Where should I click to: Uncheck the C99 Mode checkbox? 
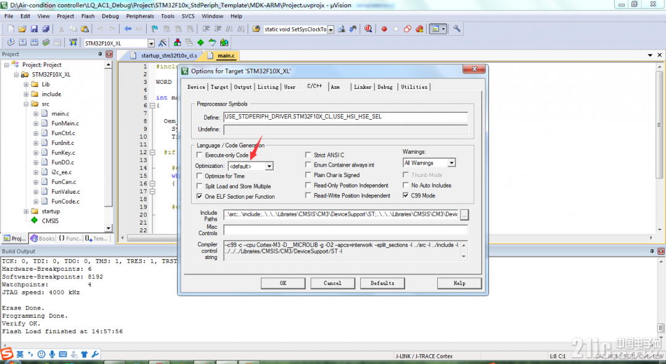pyautogui.click(x=406, y=196)
